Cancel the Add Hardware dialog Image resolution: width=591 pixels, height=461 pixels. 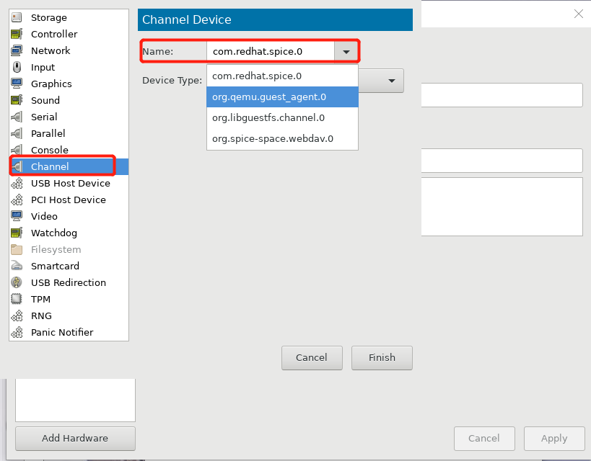(312, 358)
